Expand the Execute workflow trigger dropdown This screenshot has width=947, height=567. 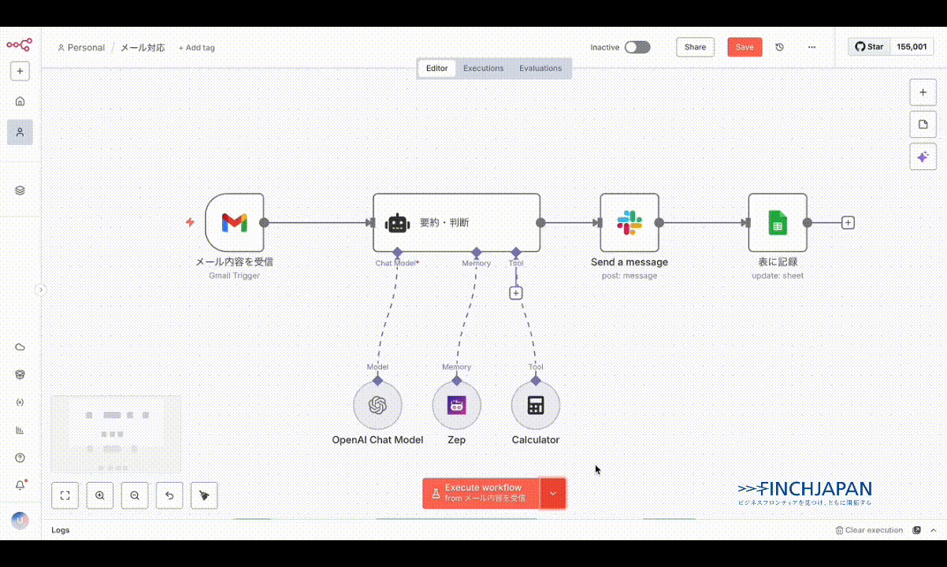[x=553, y=493]
